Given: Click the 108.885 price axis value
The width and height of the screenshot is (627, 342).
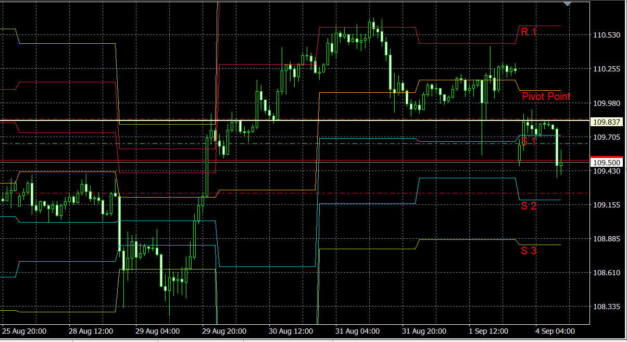Looking at the screenshot, I should tap(607, 239).
